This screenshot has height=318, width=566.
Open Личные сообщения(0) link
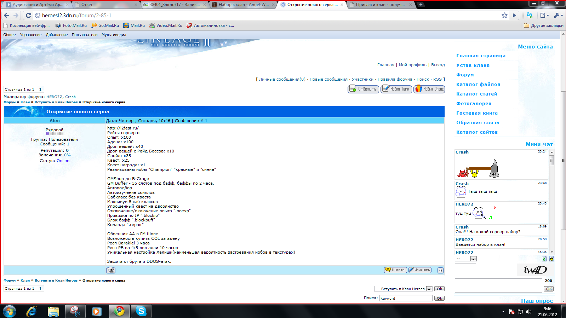point(282,79)
